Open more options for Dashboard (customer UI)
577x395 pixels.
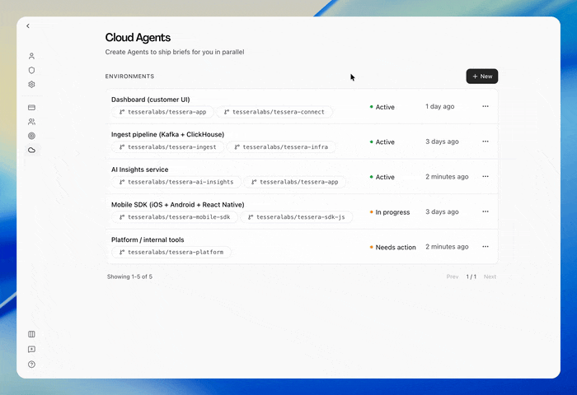click(x=486, y=106)
